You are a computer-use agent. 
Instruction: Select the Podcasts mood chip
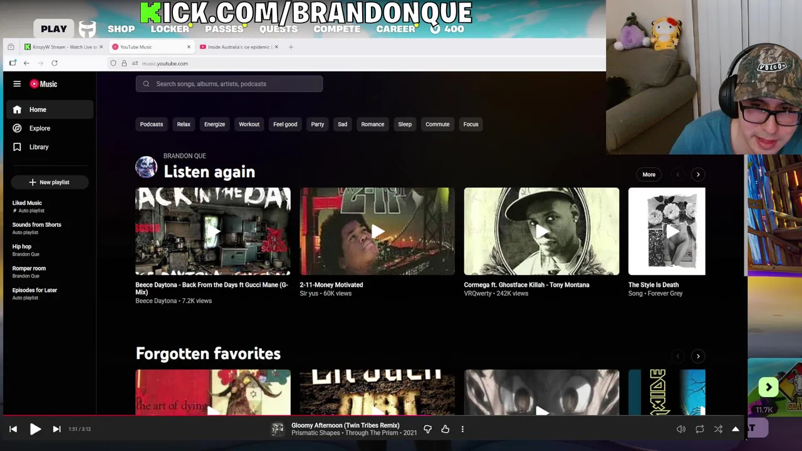[x=152, y=124]
